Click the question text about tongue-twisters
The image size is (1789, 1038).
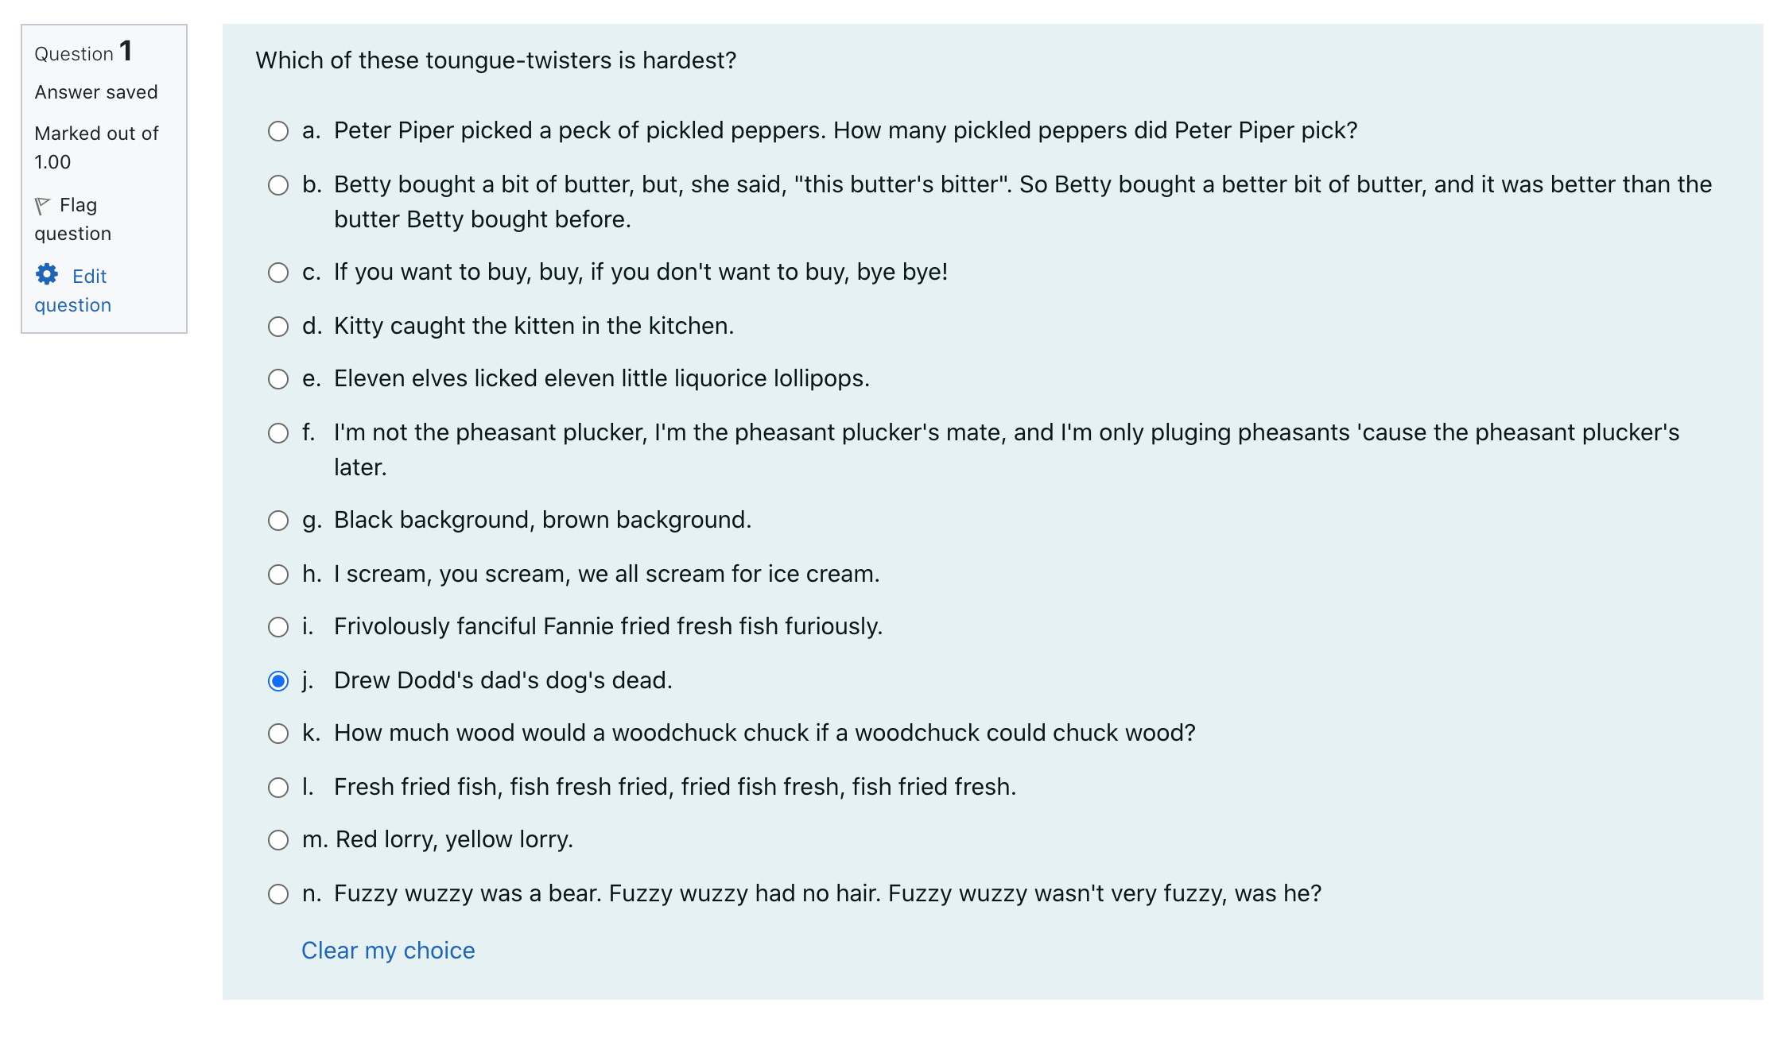pyautogui.click(x=496, y=60)
